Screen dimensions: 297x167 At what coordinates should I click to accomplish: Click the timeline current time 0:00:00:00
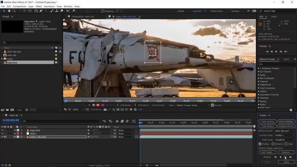11,120
